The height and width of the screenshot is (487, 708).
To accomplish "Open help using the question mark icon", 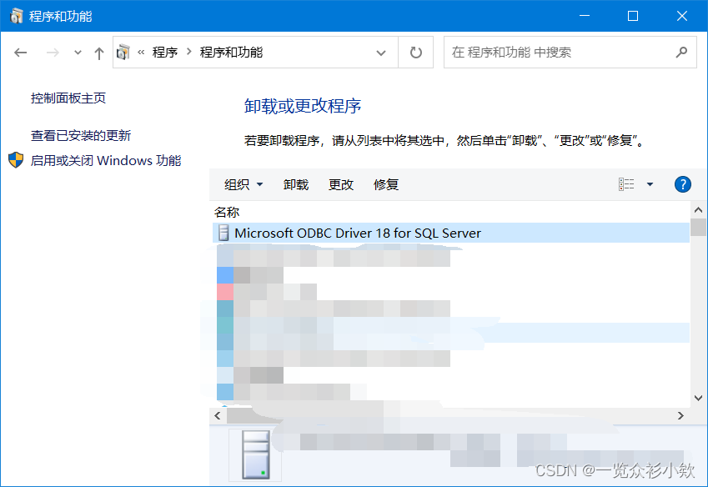I will [x=683, y=184].
